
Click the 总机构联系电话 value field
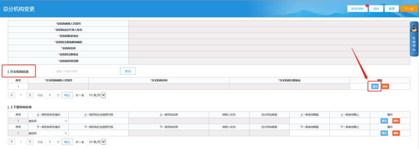269,36
